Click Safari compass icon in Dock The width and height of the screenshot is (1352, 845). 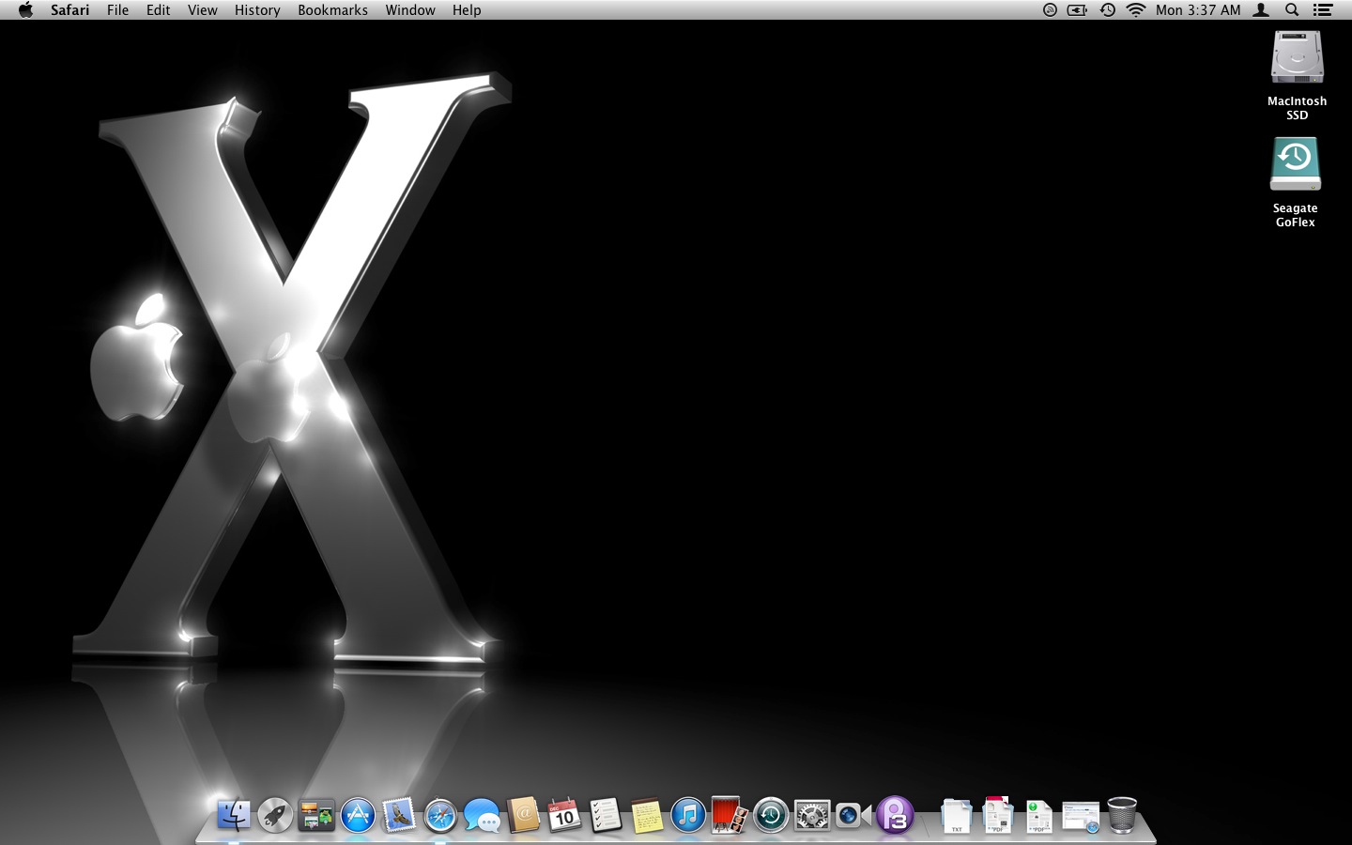(440, 815)
